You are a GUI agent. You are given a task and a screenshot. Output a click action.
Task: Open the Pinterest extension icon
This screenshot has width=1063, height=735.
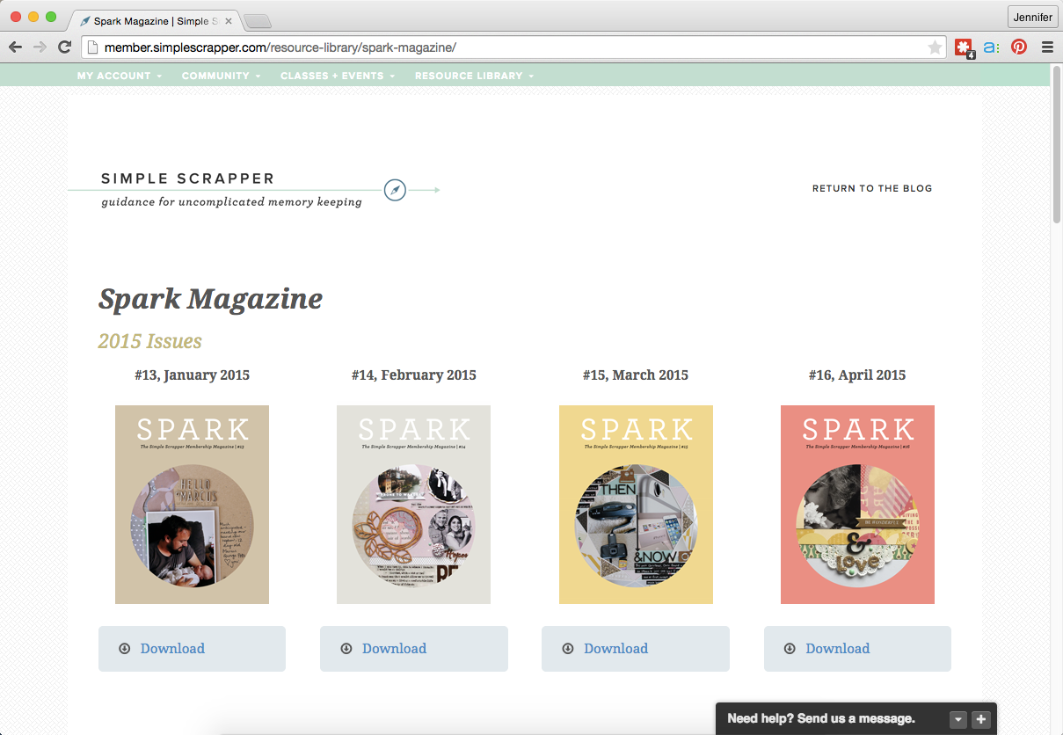(x=1019, y=47)
